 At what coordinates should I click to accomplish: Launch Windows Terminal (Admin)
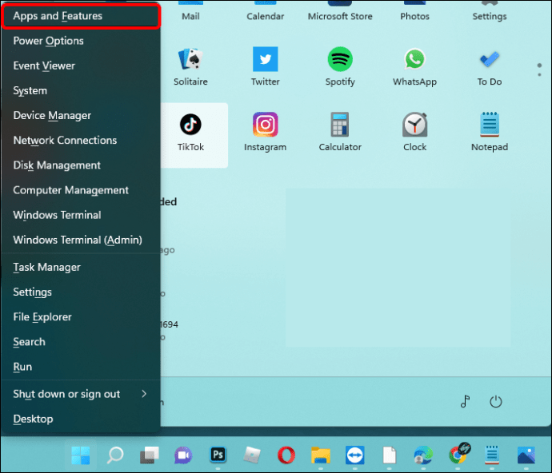81,240
